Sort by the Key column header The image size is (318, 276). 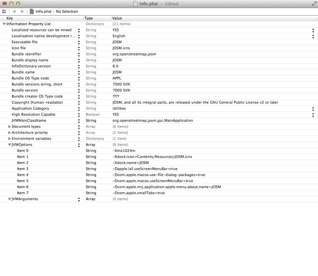pos(42,18)
